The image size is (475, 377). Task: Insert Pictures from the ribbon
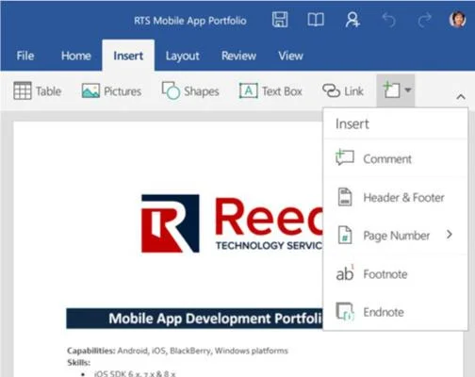[111, 91]
